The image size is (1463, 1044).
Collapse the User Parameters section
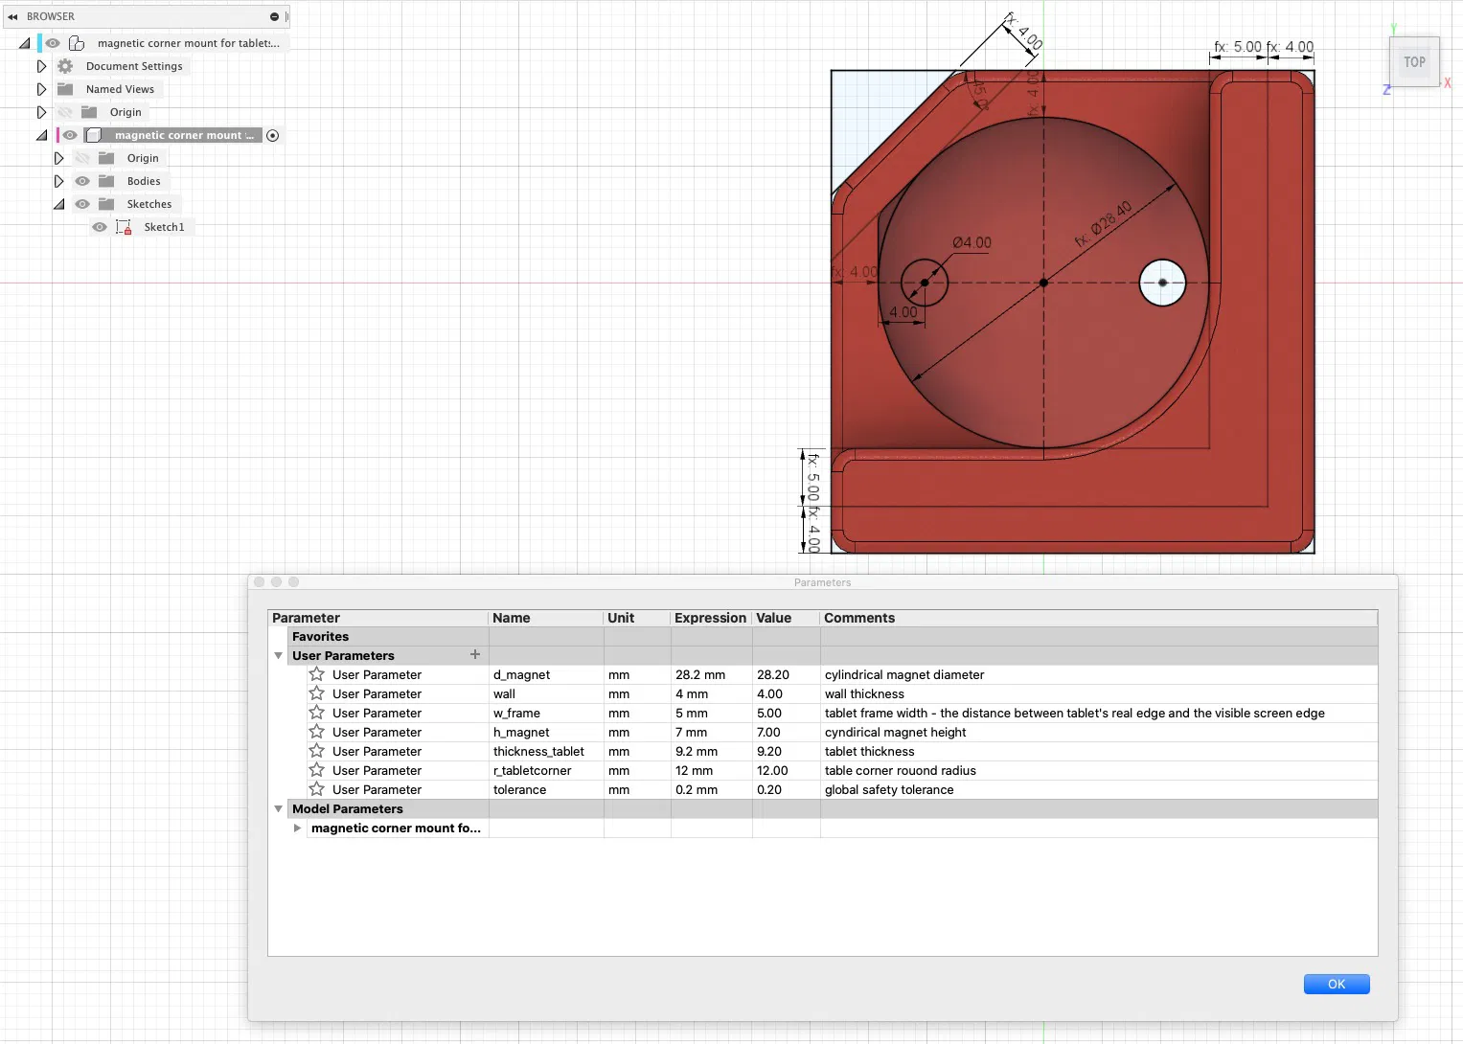[x=279, y=656]
